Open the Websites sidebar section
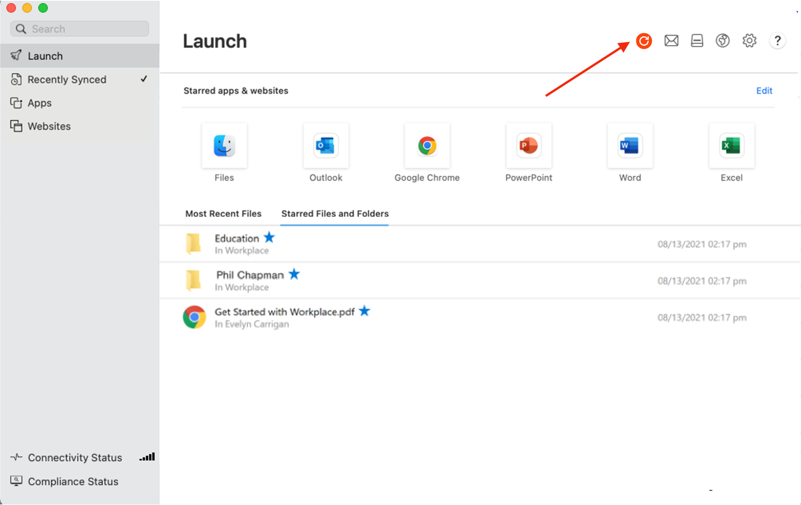The height and width of the screenshot is (505, 801). tap(49, 126)
